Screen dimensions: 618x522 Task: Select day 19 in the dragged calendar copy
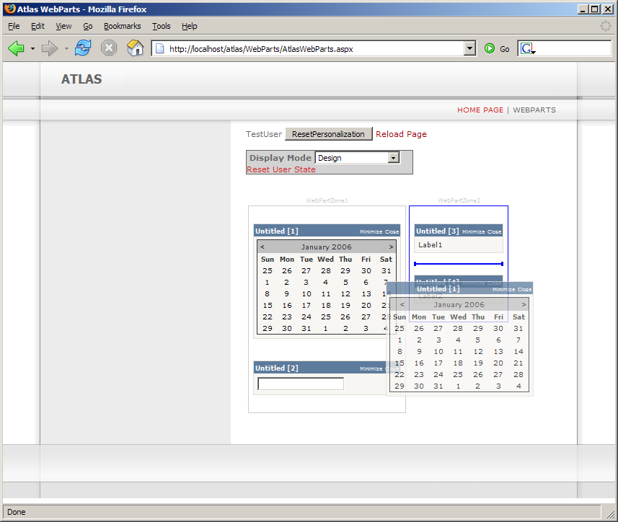(x=478, y=363)
